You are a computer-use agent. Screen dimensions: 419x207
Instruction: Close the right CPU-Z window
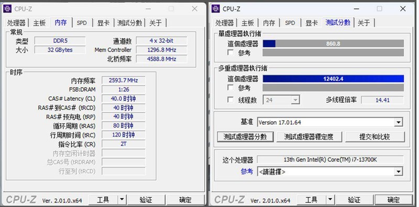click(403, 9)
